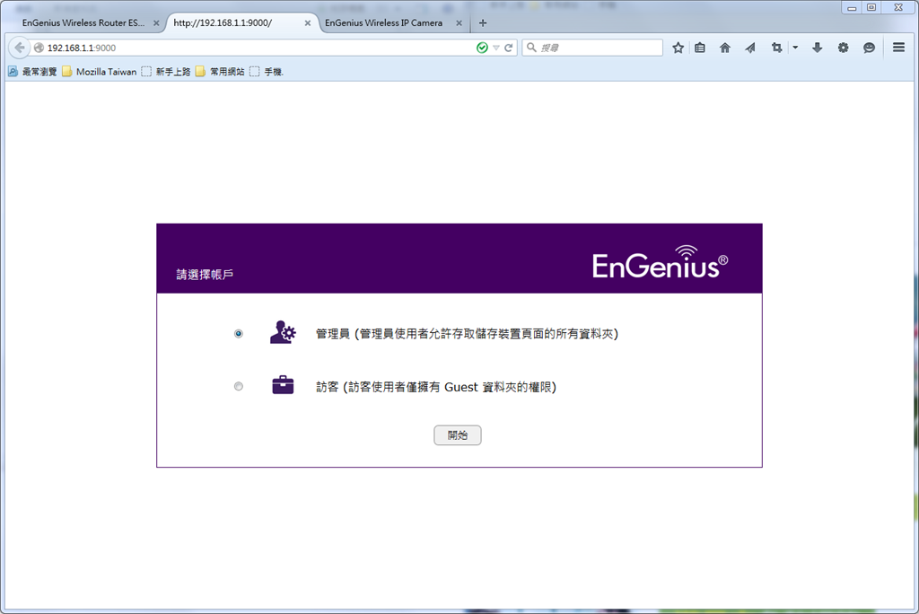Screen dimensions: 919x614
Task: Open the Firefox hamburger menu
Action: pos(898,48)
